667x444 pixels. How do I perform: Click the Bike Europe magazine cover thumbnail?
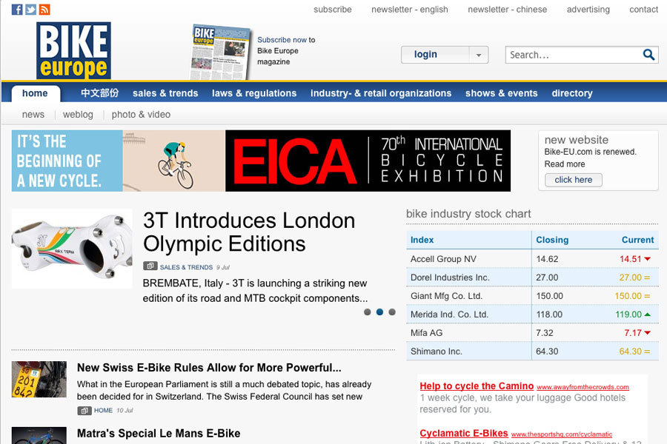pyautogui.click(x=221, y=49)
